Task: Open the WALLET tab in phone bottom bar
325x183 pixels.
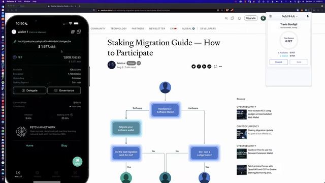Action: point(18,174)
